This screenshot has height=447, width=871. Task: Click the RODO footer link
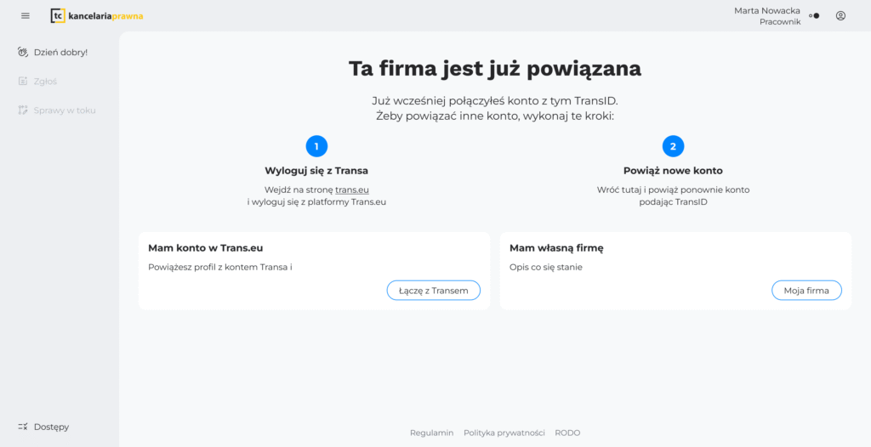click(567, 433)
